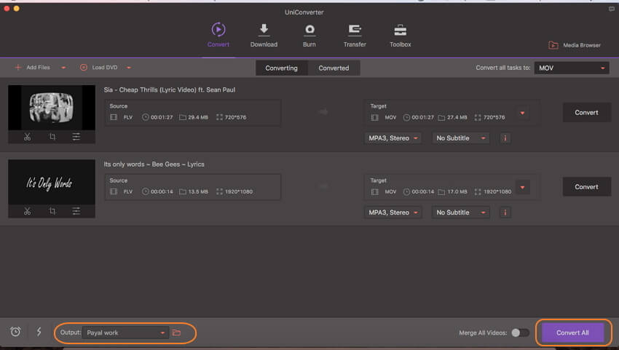Select the Sia Cheap Thrills video thumbnail
This screenshot has width=619, height=350.
tap(52, 107)
